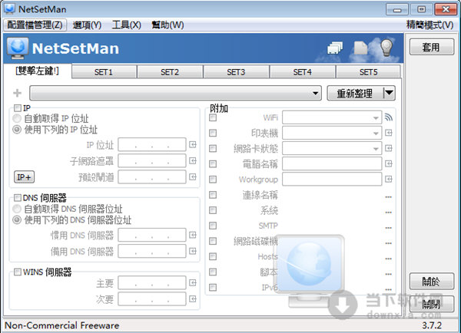
Task: Tick the 電腦名稱 checkbox
Action: (213, 164)
